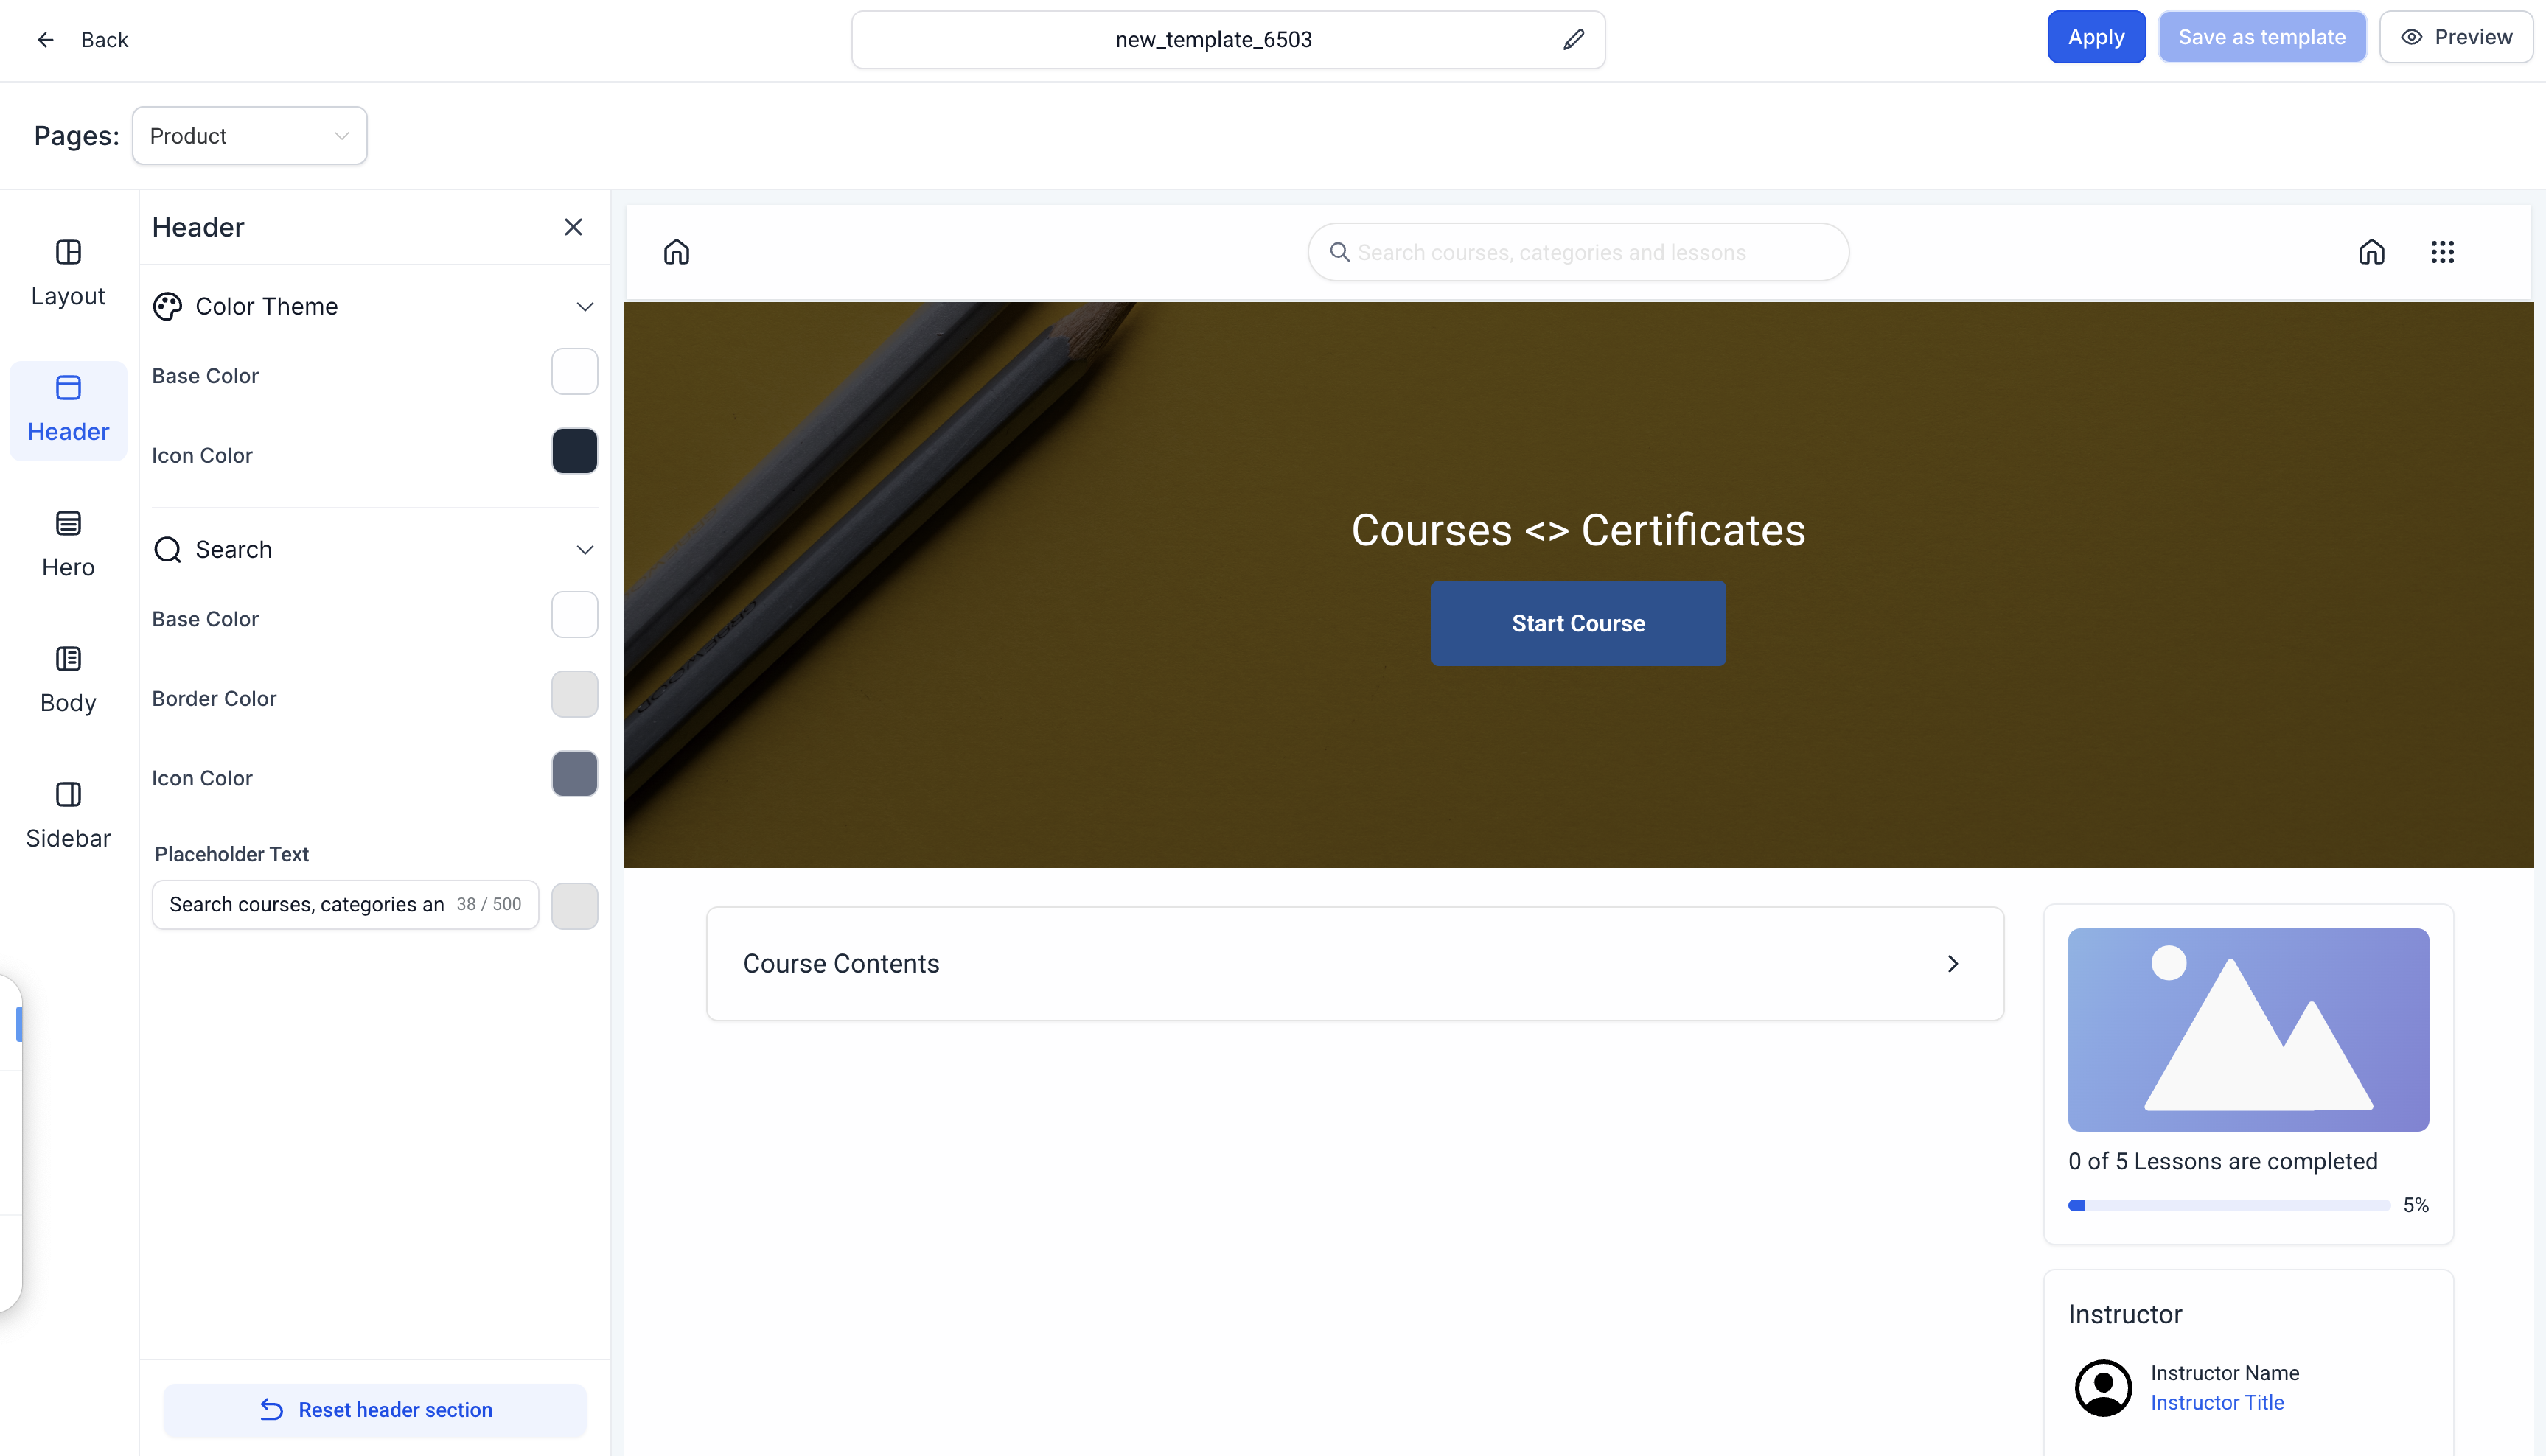This screenshot has height=1456, width=2546.
Task: Click the instructor avatar icon
Action: coord(2103,1387)
